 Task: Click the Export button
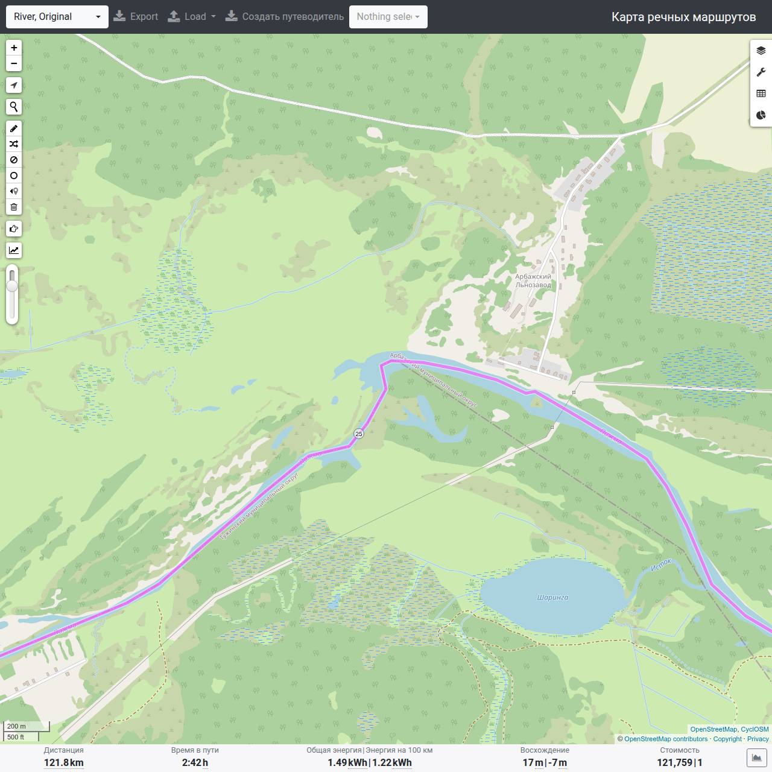tap(136, 17)
